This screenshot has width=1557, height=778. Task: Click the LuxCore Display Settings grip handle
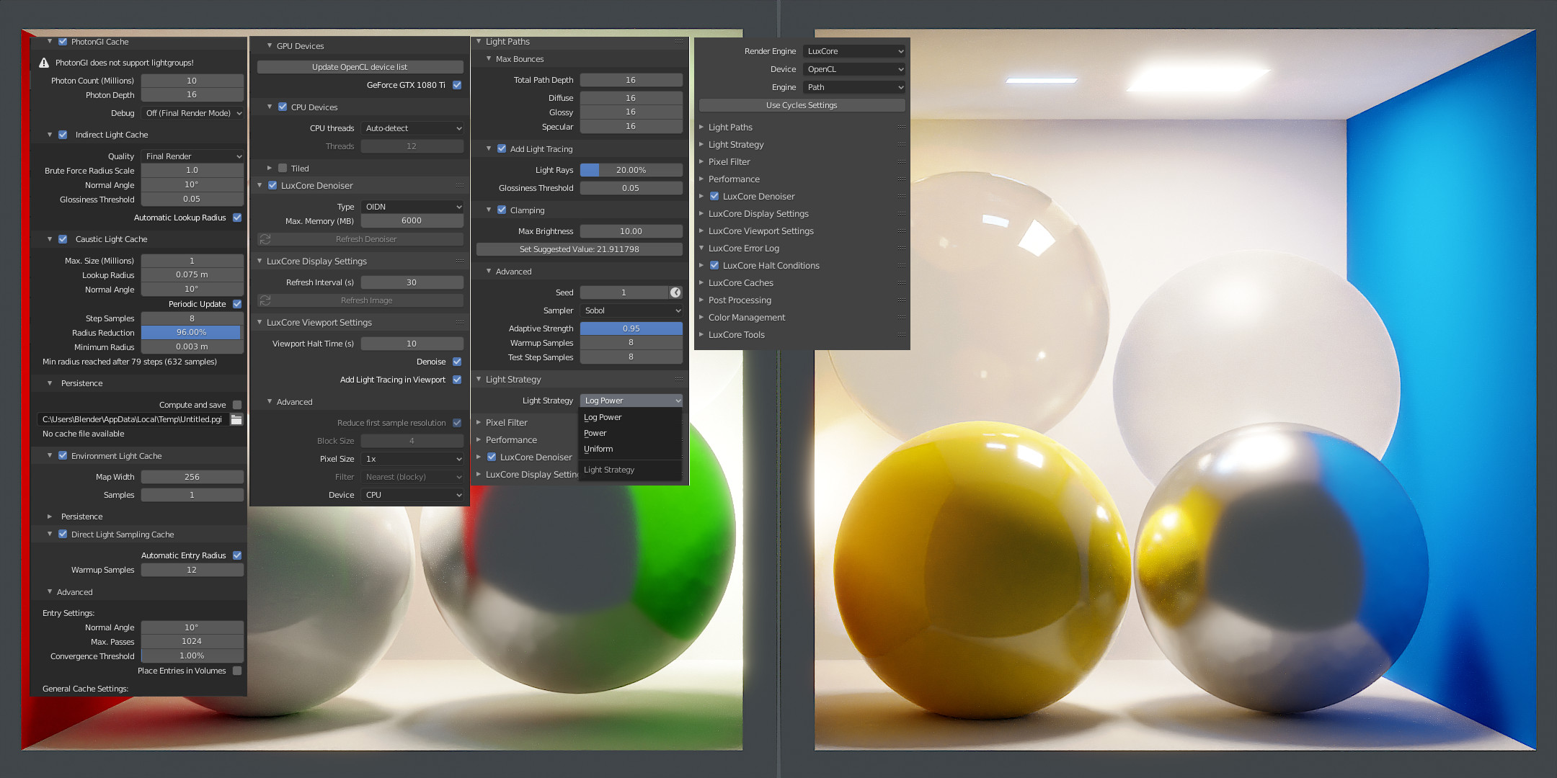tap(459, 261)
